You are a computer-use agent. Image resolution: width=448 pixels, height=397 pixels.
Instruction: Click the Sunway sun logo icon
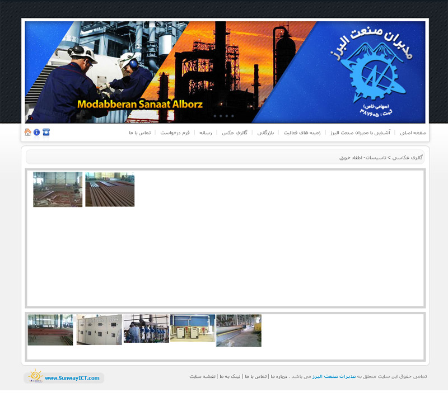[35, 376]
